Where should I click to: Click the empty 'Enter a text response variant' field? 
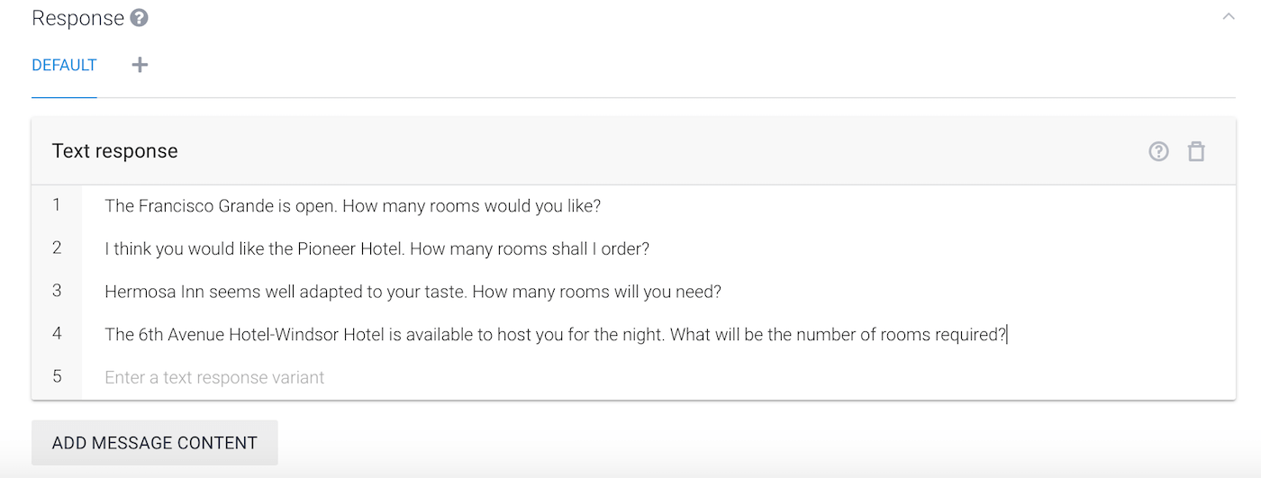click(x=214, y=377)
